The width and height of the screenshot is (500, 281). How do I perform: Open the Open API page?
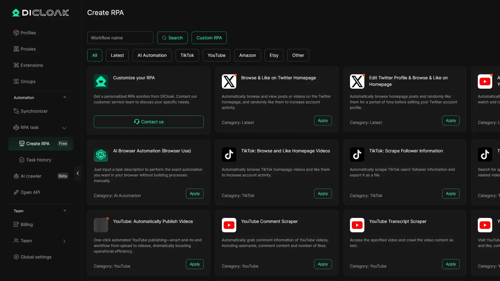click(30, 192)
